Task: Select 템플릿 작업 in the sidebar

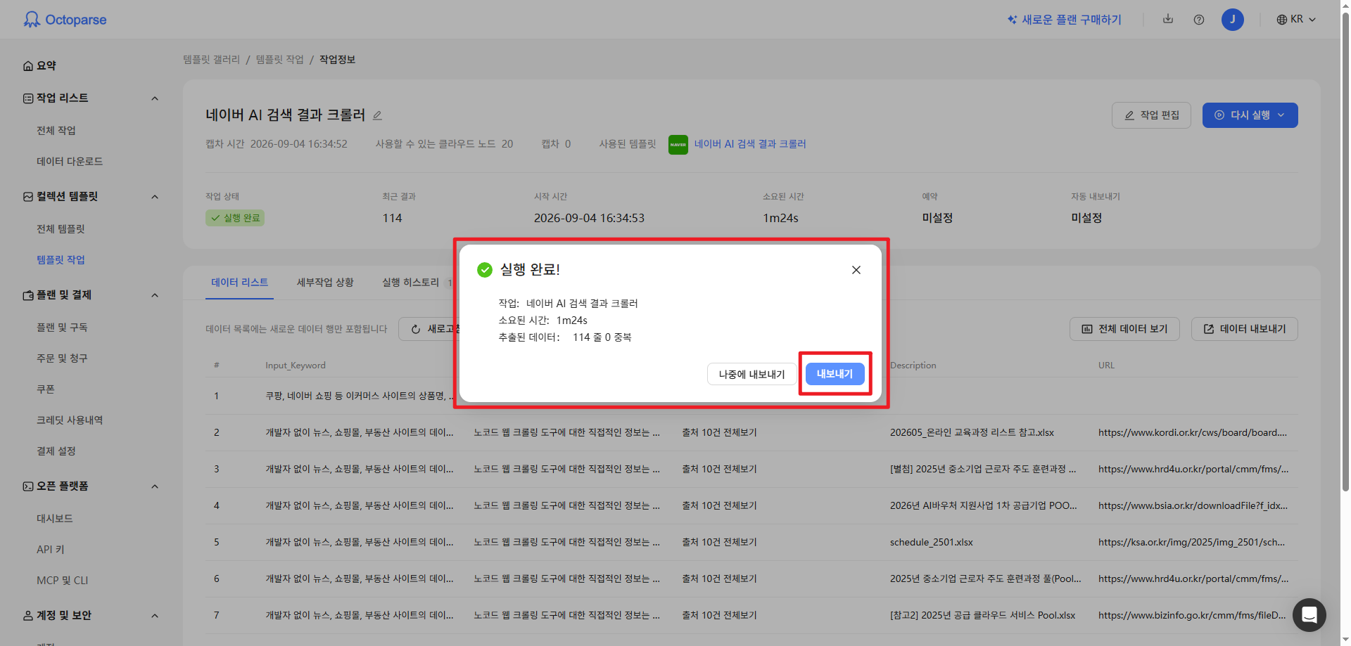Action: click(x=61, y=260)
